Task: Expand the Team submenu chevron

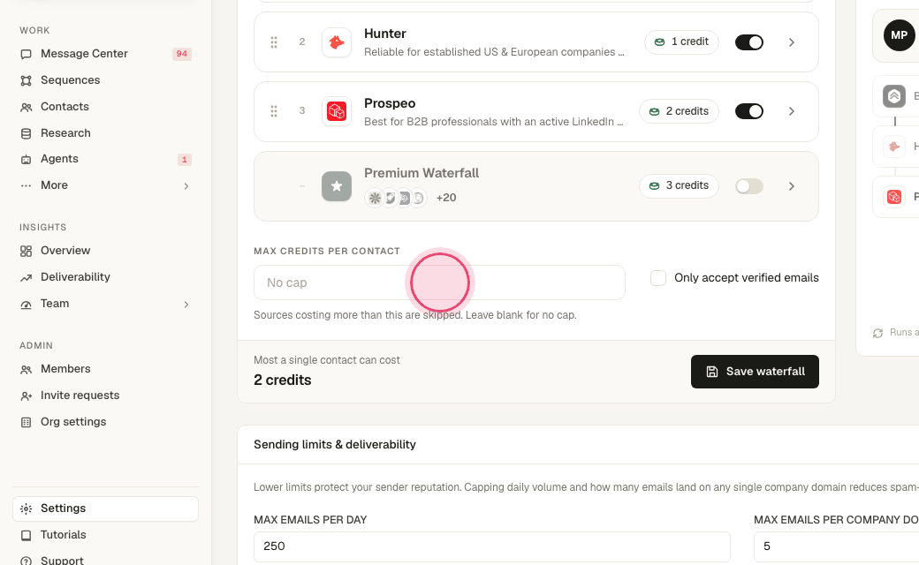Action: click(x=186, y=305)
